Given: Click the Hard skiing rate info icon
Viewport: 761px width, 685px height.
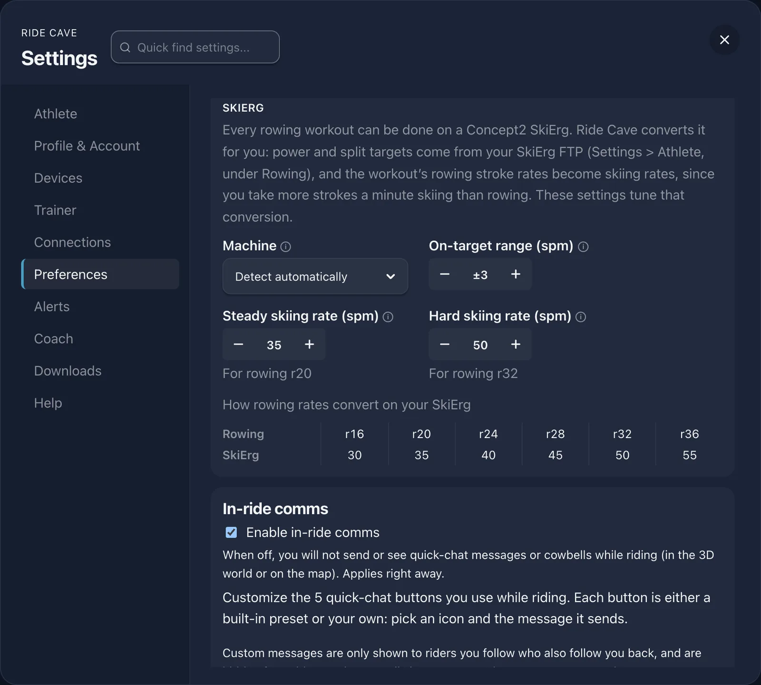Looking at the screenshot, I should [581, 317].
